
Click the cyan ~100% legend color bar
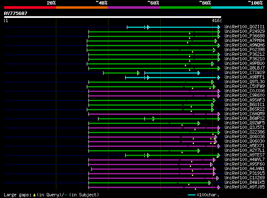(237, 7)
